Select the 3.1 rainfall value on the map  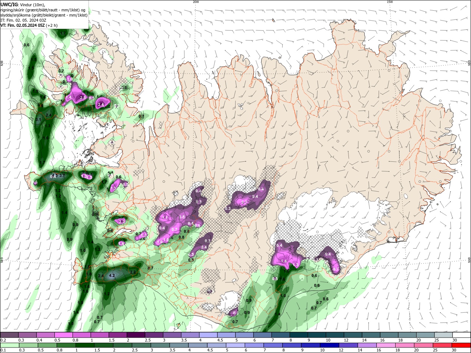(x=38, y=120)
